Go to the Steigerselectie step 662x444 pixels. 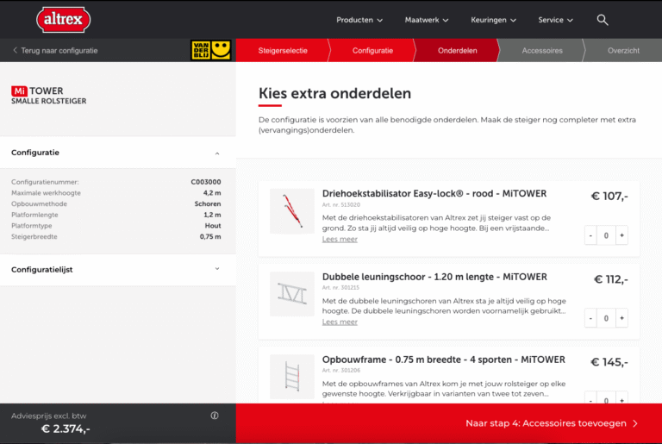(283, 50)
